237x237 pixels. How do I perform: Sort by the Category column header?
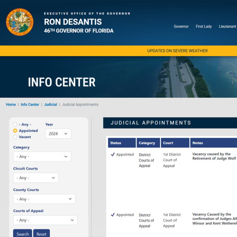click(148, 143)
